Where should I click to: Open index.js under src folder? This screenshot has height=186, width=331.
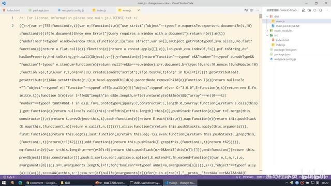click(x=296, y=45)
